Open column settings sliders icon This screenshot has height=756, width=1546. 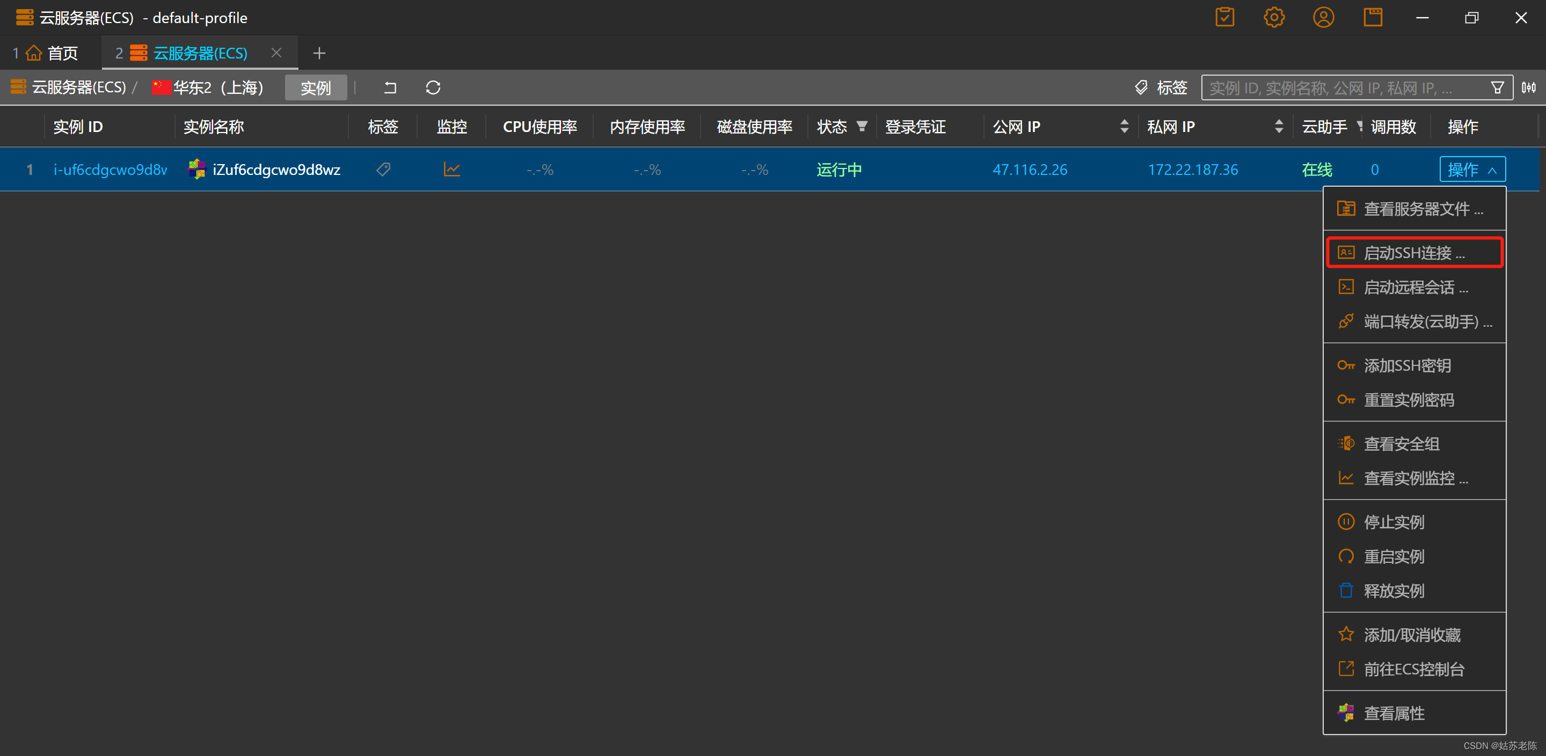click(x=1529, y=87)
